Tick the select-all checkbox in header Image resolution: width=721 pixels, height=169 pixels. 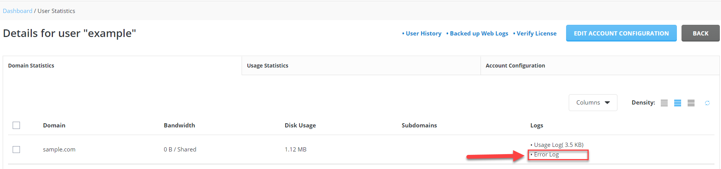(16, 125)
